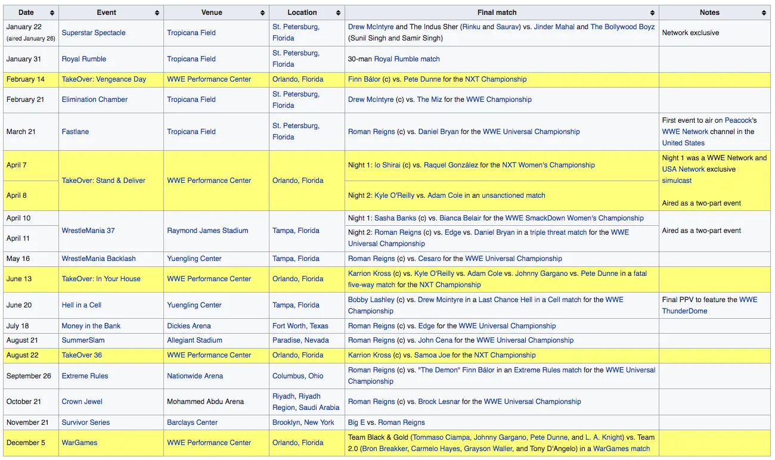Open the Superstar Spectacle event link
This screenshot has height=460, width=775.
pyautogui.click(x=94, y=33)
